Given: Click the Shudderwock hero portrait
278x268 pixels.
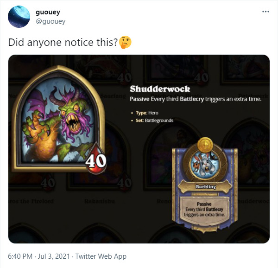Looking at the screenshot, I should click(58, 119).
